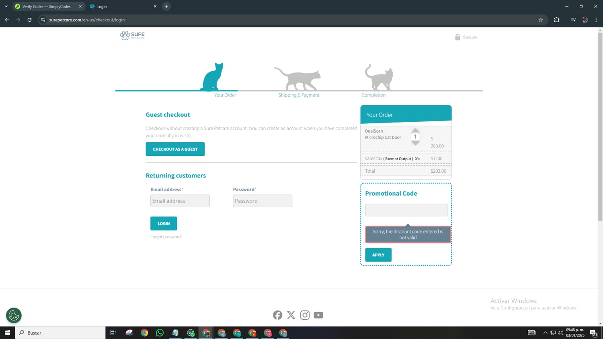Focus the Password field
The image size is (603, 339).
(263, 201)
